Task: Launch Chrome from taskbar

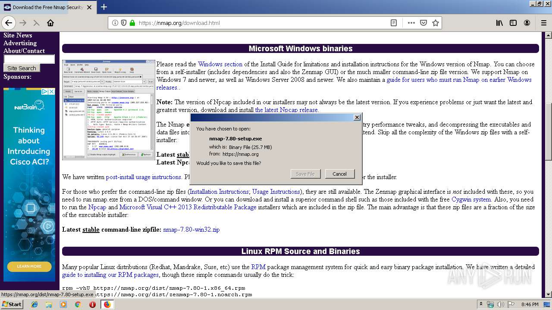Action: (x=78, y=304)
